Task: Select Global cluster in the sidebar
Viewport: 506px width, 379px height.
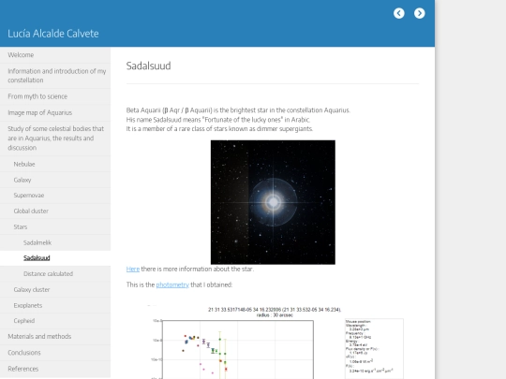Action: (55, 211)
